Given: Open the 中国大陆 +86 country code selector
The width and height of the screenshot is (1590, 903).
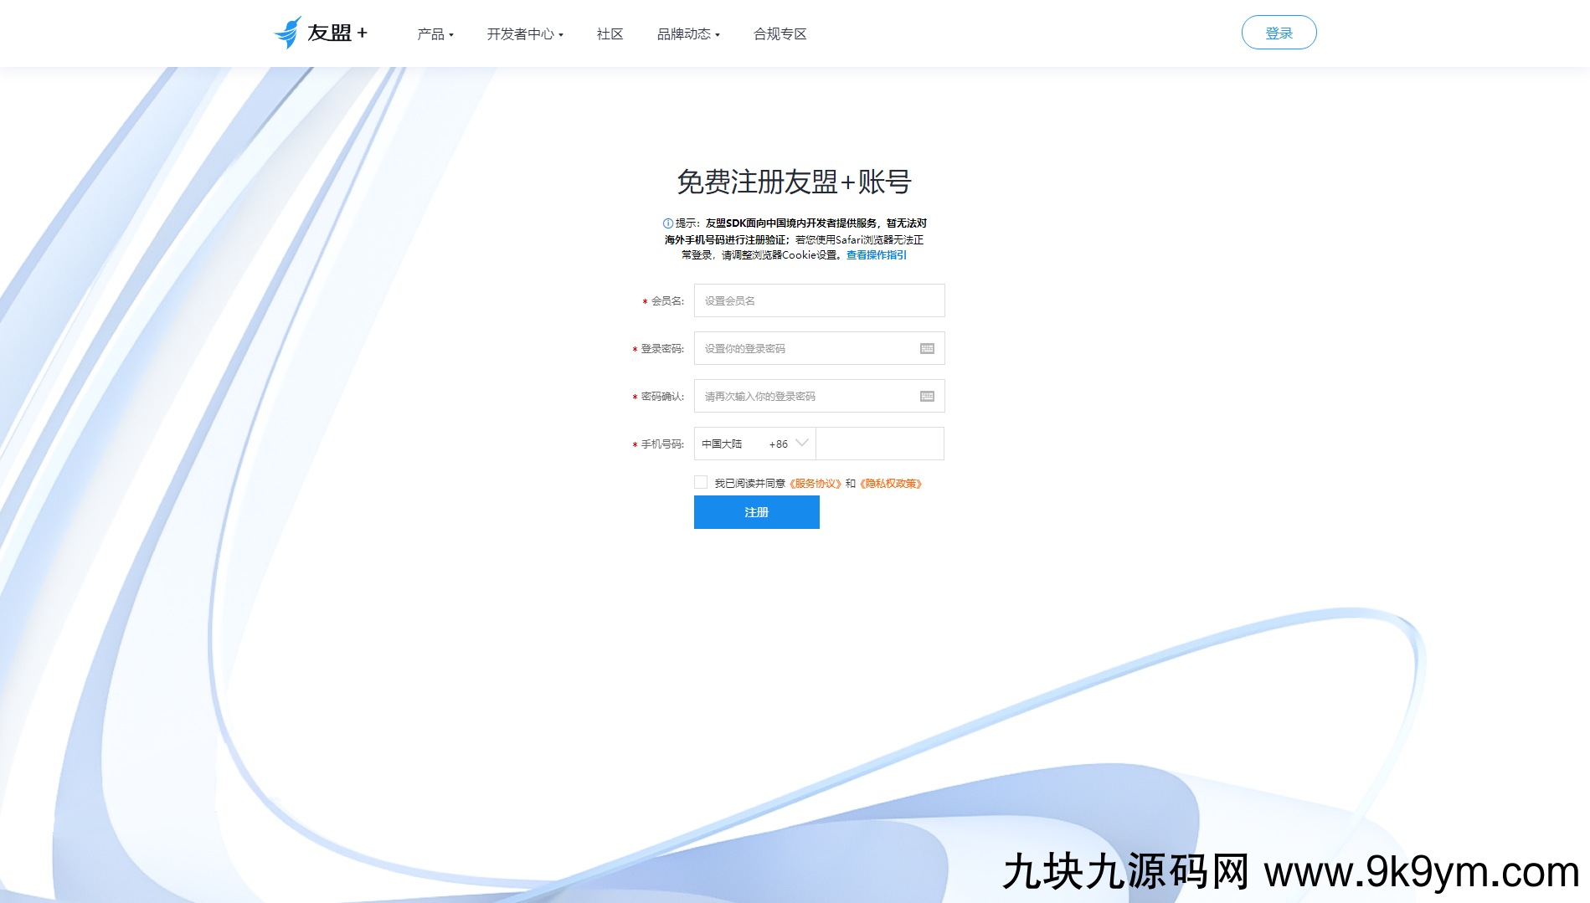Looking at the screenshot, I should pyautogui.click(x=754, y=444).
